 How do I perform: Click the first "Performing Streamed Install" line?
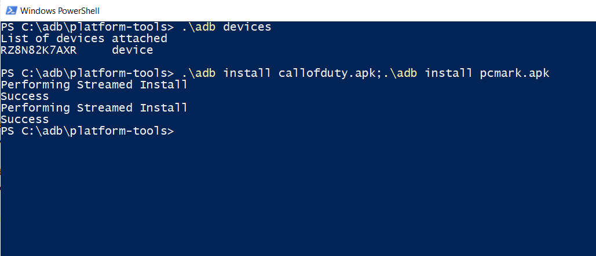coord(94,85)
